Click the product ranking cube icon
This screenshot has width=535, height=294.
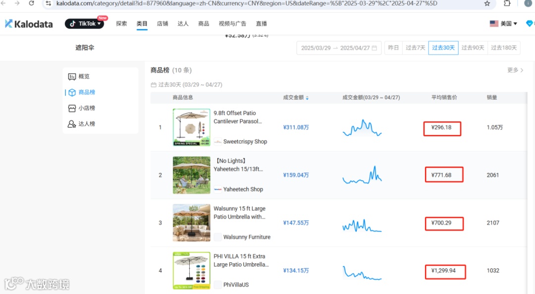point(72,92)
